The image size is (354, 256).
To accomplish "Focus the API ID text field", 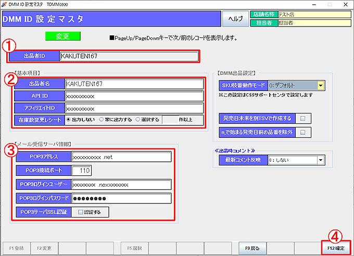I will click(134, 96).
